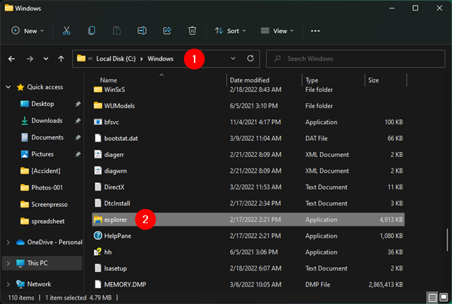Open the [Accident] folder shortcut

(x=46, y=171)
